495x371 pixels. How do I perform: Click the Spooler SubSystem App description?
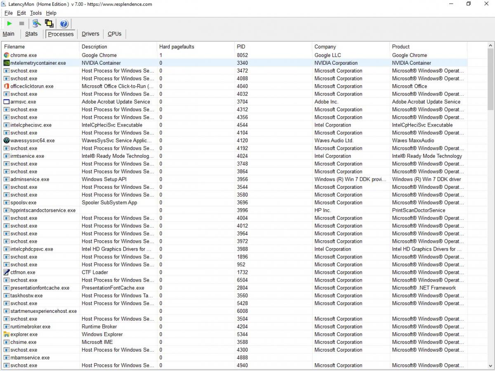(109, 203)
